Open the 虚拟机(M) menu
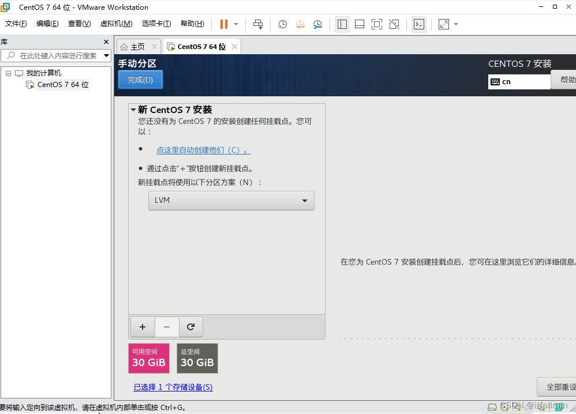The image size is (576, 414). click(116, 24)
